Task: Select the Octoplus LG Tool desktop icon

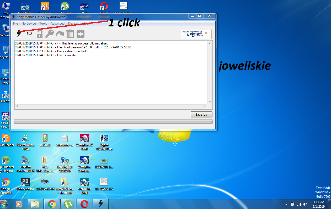Action: (84, 142)
